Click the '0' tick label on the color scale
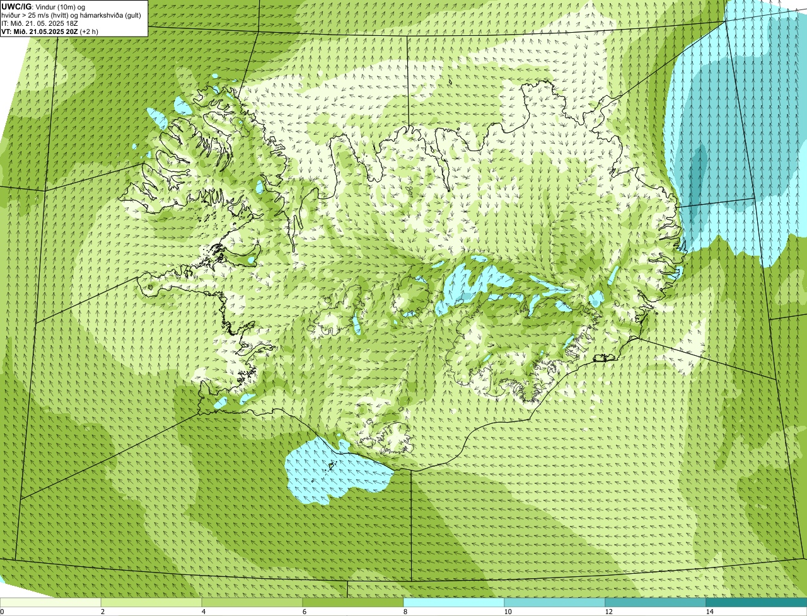 [x=2, y=612]
